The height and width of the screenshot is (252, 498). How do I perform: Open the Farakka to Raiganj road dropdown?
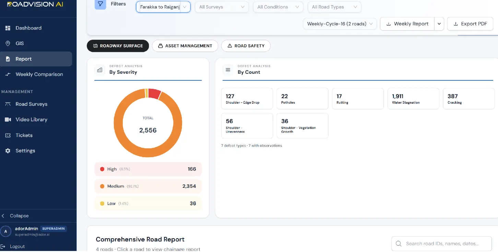[163, 7]
